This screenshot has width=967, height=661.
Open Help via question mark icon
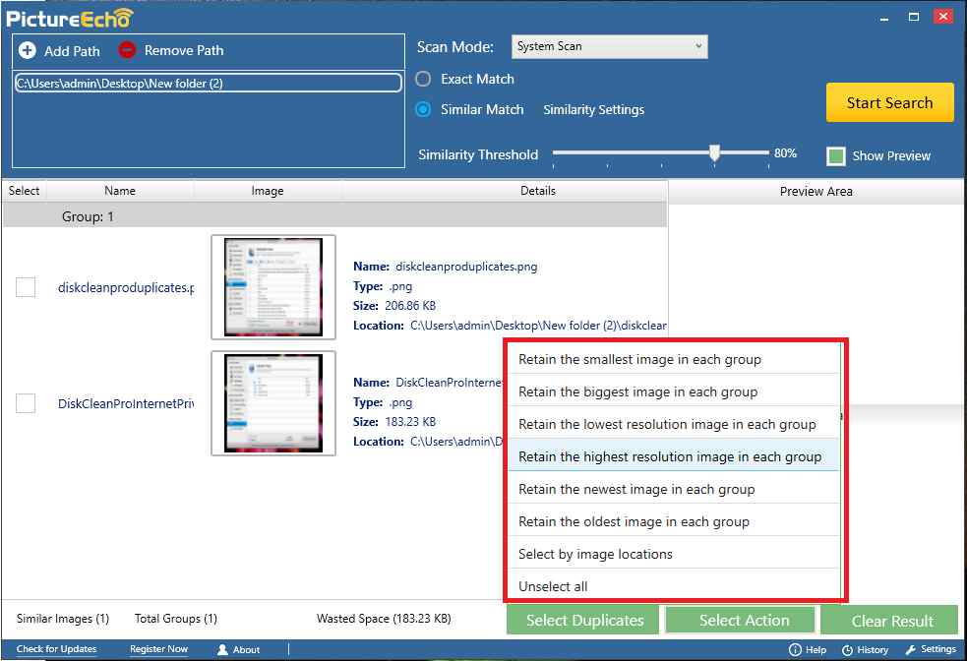click(795, 649)
